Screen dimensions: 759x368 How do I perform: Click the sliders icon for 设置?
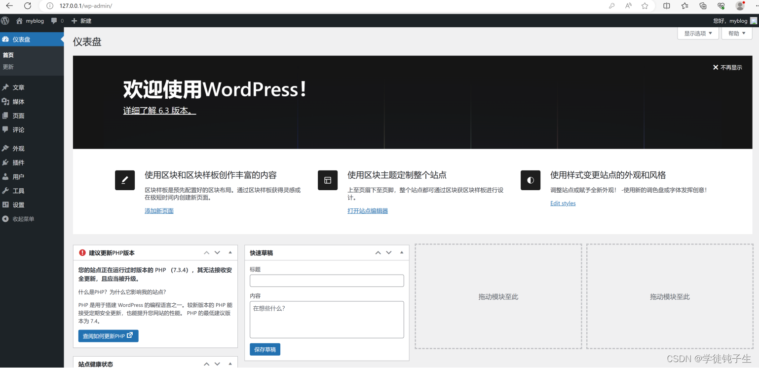[5, 204]
